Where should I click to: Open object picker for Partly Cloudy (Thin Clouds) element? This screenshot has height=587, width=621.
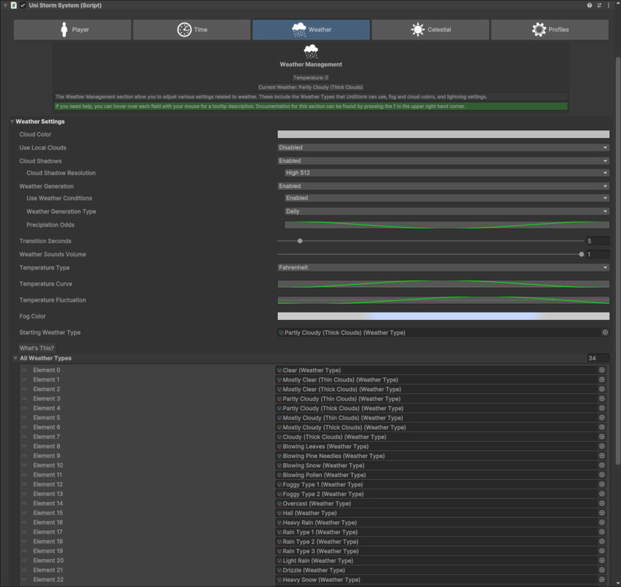[602, 398]
